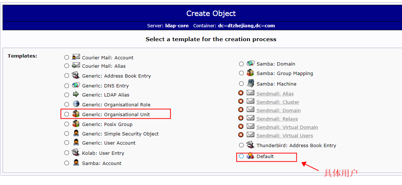Click the Organisational Role earth icon
Screen dimensions: 402x185
76,104
